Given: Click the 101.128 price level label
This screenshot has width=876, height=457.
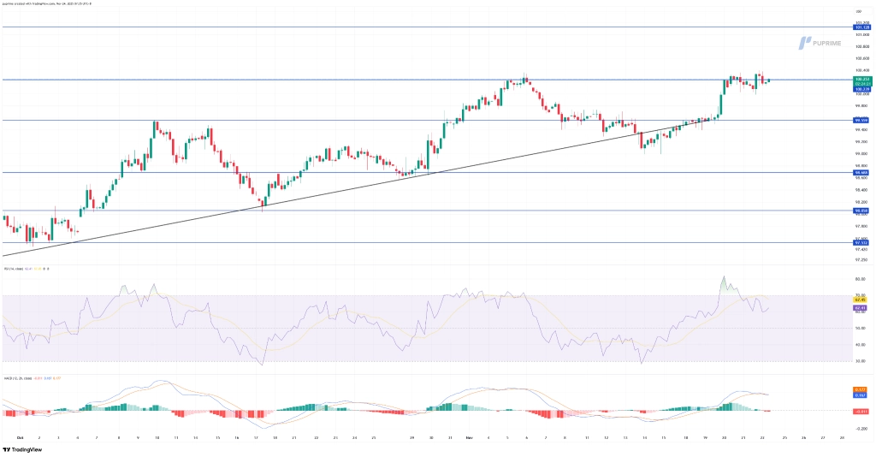Looking at the screenshot, I should (861, 27).
